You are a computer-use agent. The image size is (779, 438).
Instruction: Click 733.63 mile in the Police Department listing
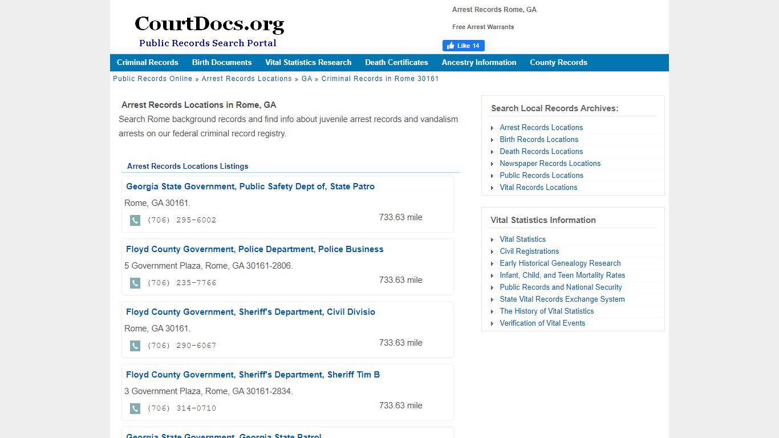click(401, 280)
